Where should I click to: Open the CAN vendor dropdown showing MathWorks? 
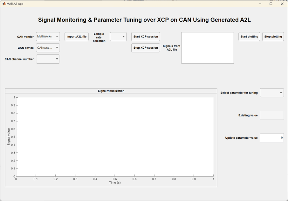pos(48,37)
